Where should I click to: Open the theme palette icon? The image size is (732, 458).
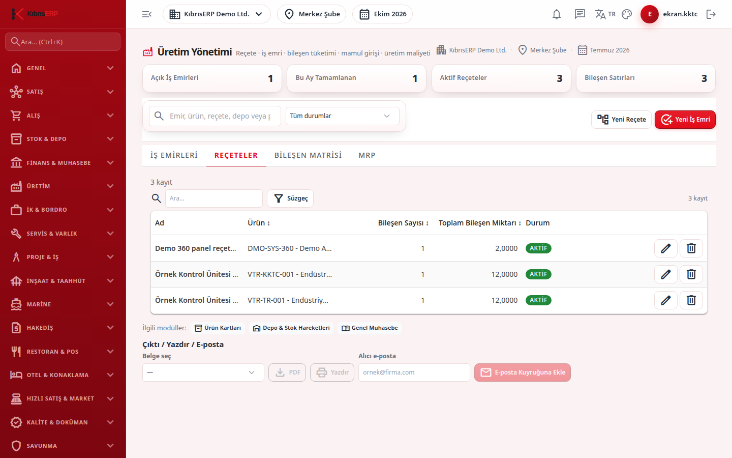[x=627, y=14]
